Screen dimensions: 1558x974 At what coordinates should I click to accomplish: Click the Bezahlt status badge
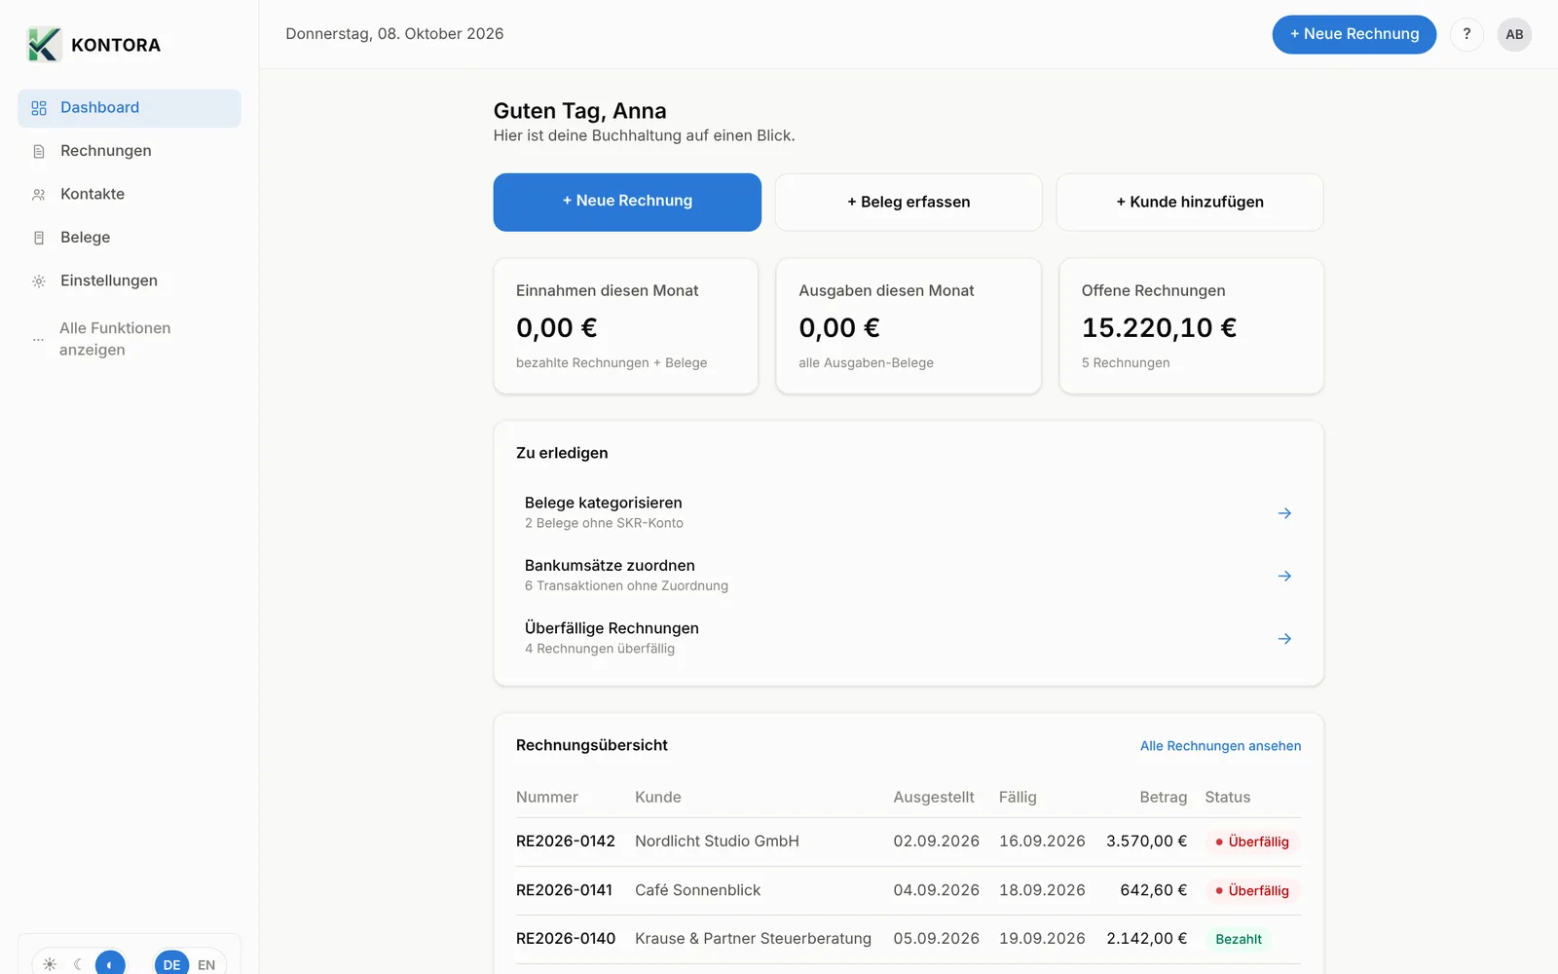1239,939
